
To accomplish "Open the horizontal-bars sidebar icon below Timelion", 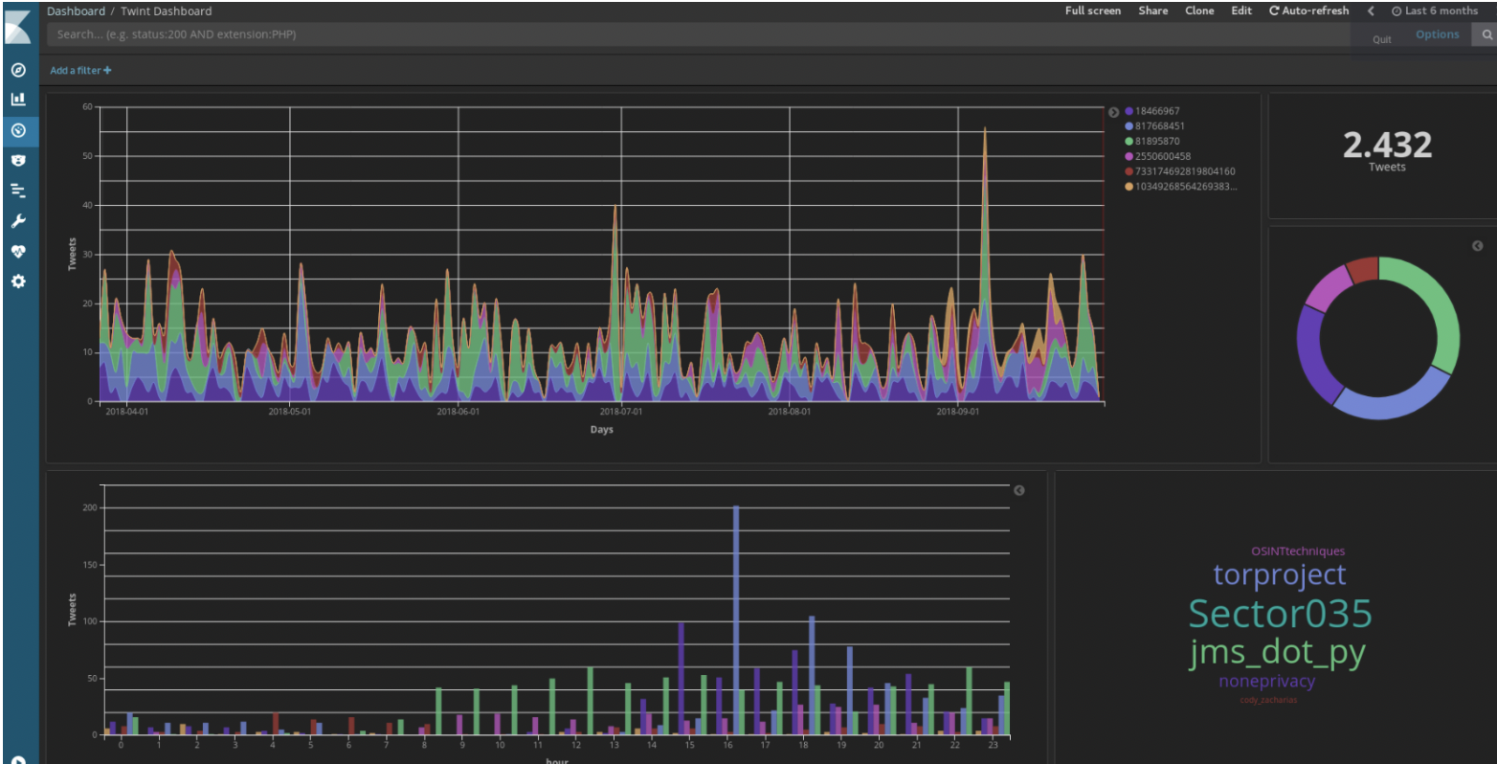I will pyautogui.click(x=18, y=191).
